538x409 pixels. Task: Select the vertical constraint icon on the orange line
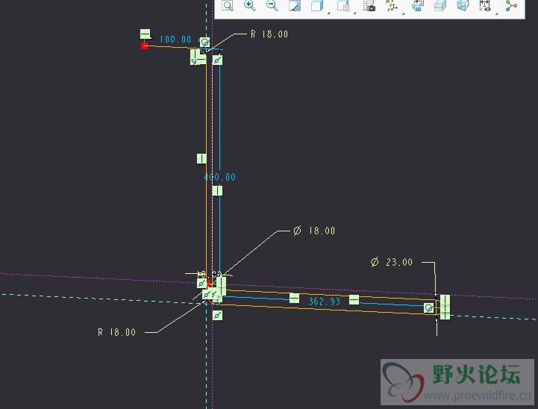201,158
